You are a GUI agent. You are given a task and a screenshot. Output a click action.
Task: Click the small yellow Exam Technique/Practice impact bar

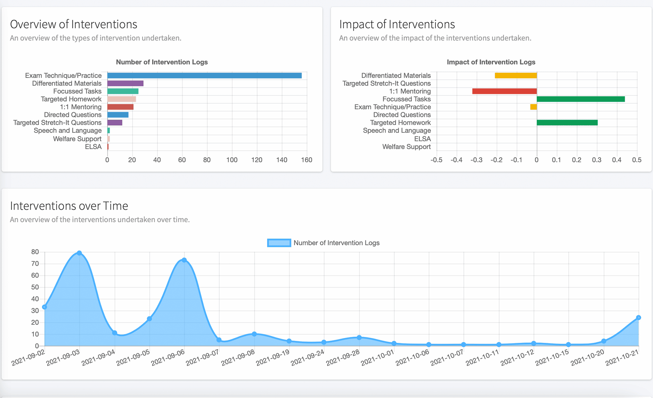pos(534,107)
